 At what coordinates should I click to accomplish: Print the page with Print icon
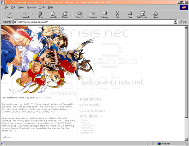[x=130, y=15]
